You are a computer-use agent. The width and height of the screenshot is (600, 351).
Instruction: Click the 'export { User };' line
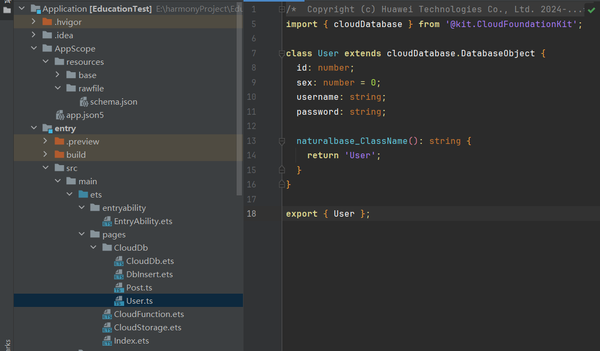[328, 214]
